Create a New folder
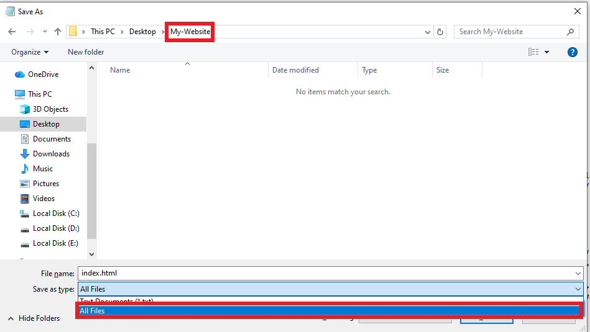 pos(86,52)
